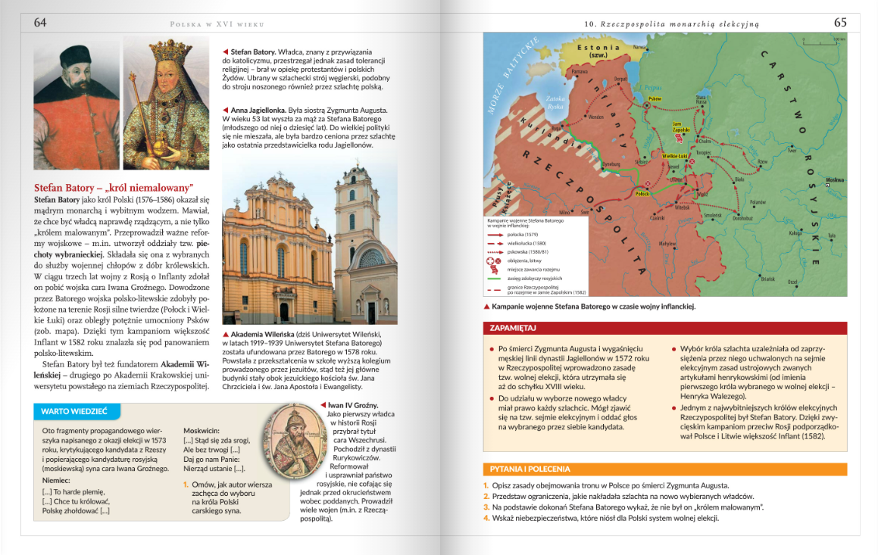
Task: Click the map caption "Kampanie wojenne Stefana Batorego"
Action: click(x=594, y=307)
